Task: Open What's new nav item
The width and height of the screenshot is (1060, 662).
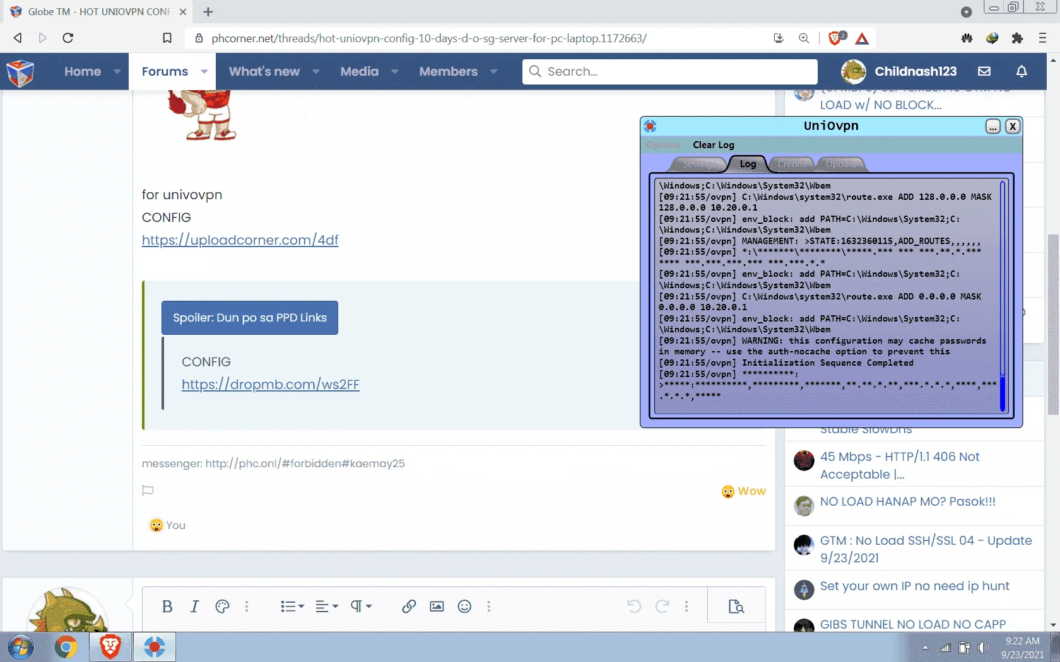Action: (264, 71)
